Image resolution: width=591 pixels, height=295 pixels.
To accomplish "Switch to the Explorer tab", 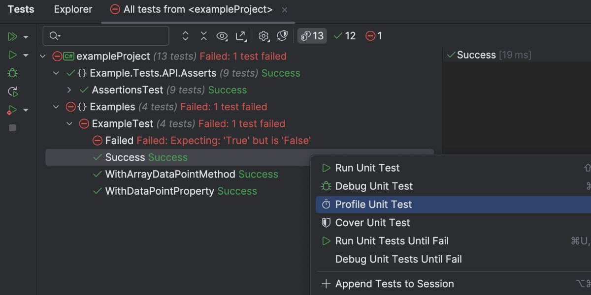I will pos(73,9).
